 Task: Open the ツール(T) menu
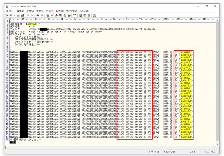[x=50, y=11]
